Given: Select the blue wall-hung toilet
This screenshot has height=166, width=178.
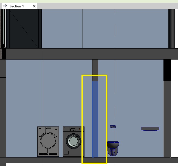Looking at the screenshot, I should (x=113, y=148).
